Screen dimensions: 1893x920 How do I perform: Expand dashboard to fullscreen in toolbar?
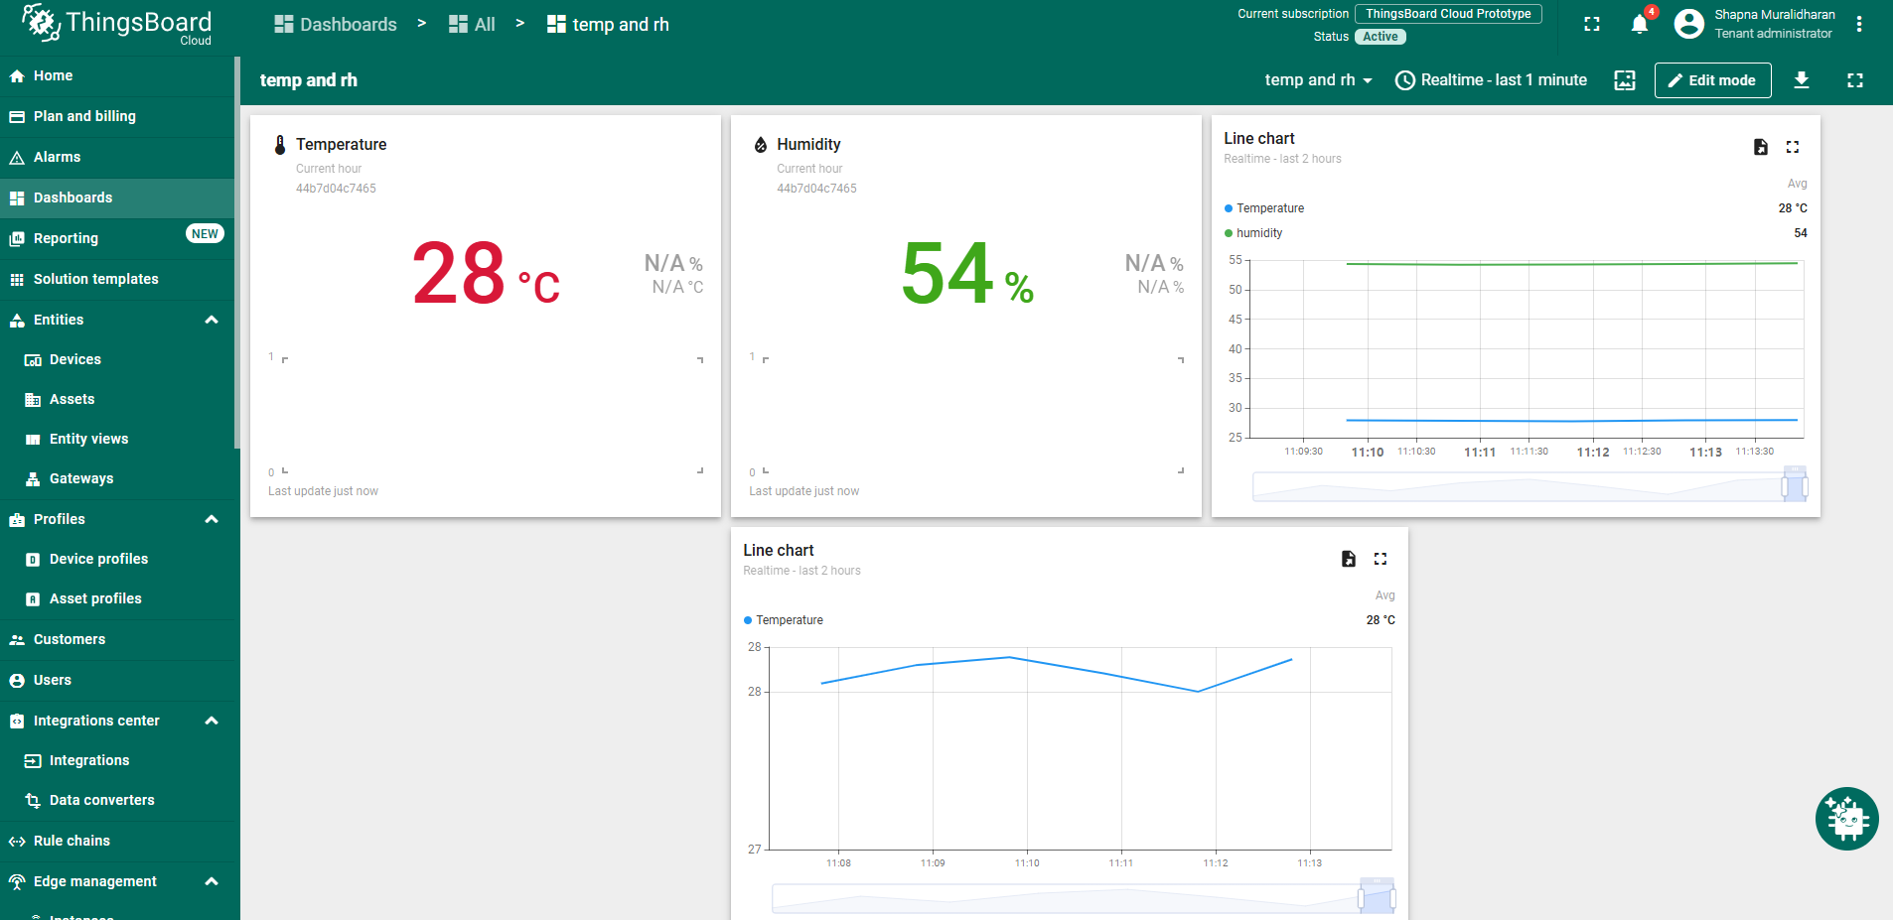click(1854, 80)
